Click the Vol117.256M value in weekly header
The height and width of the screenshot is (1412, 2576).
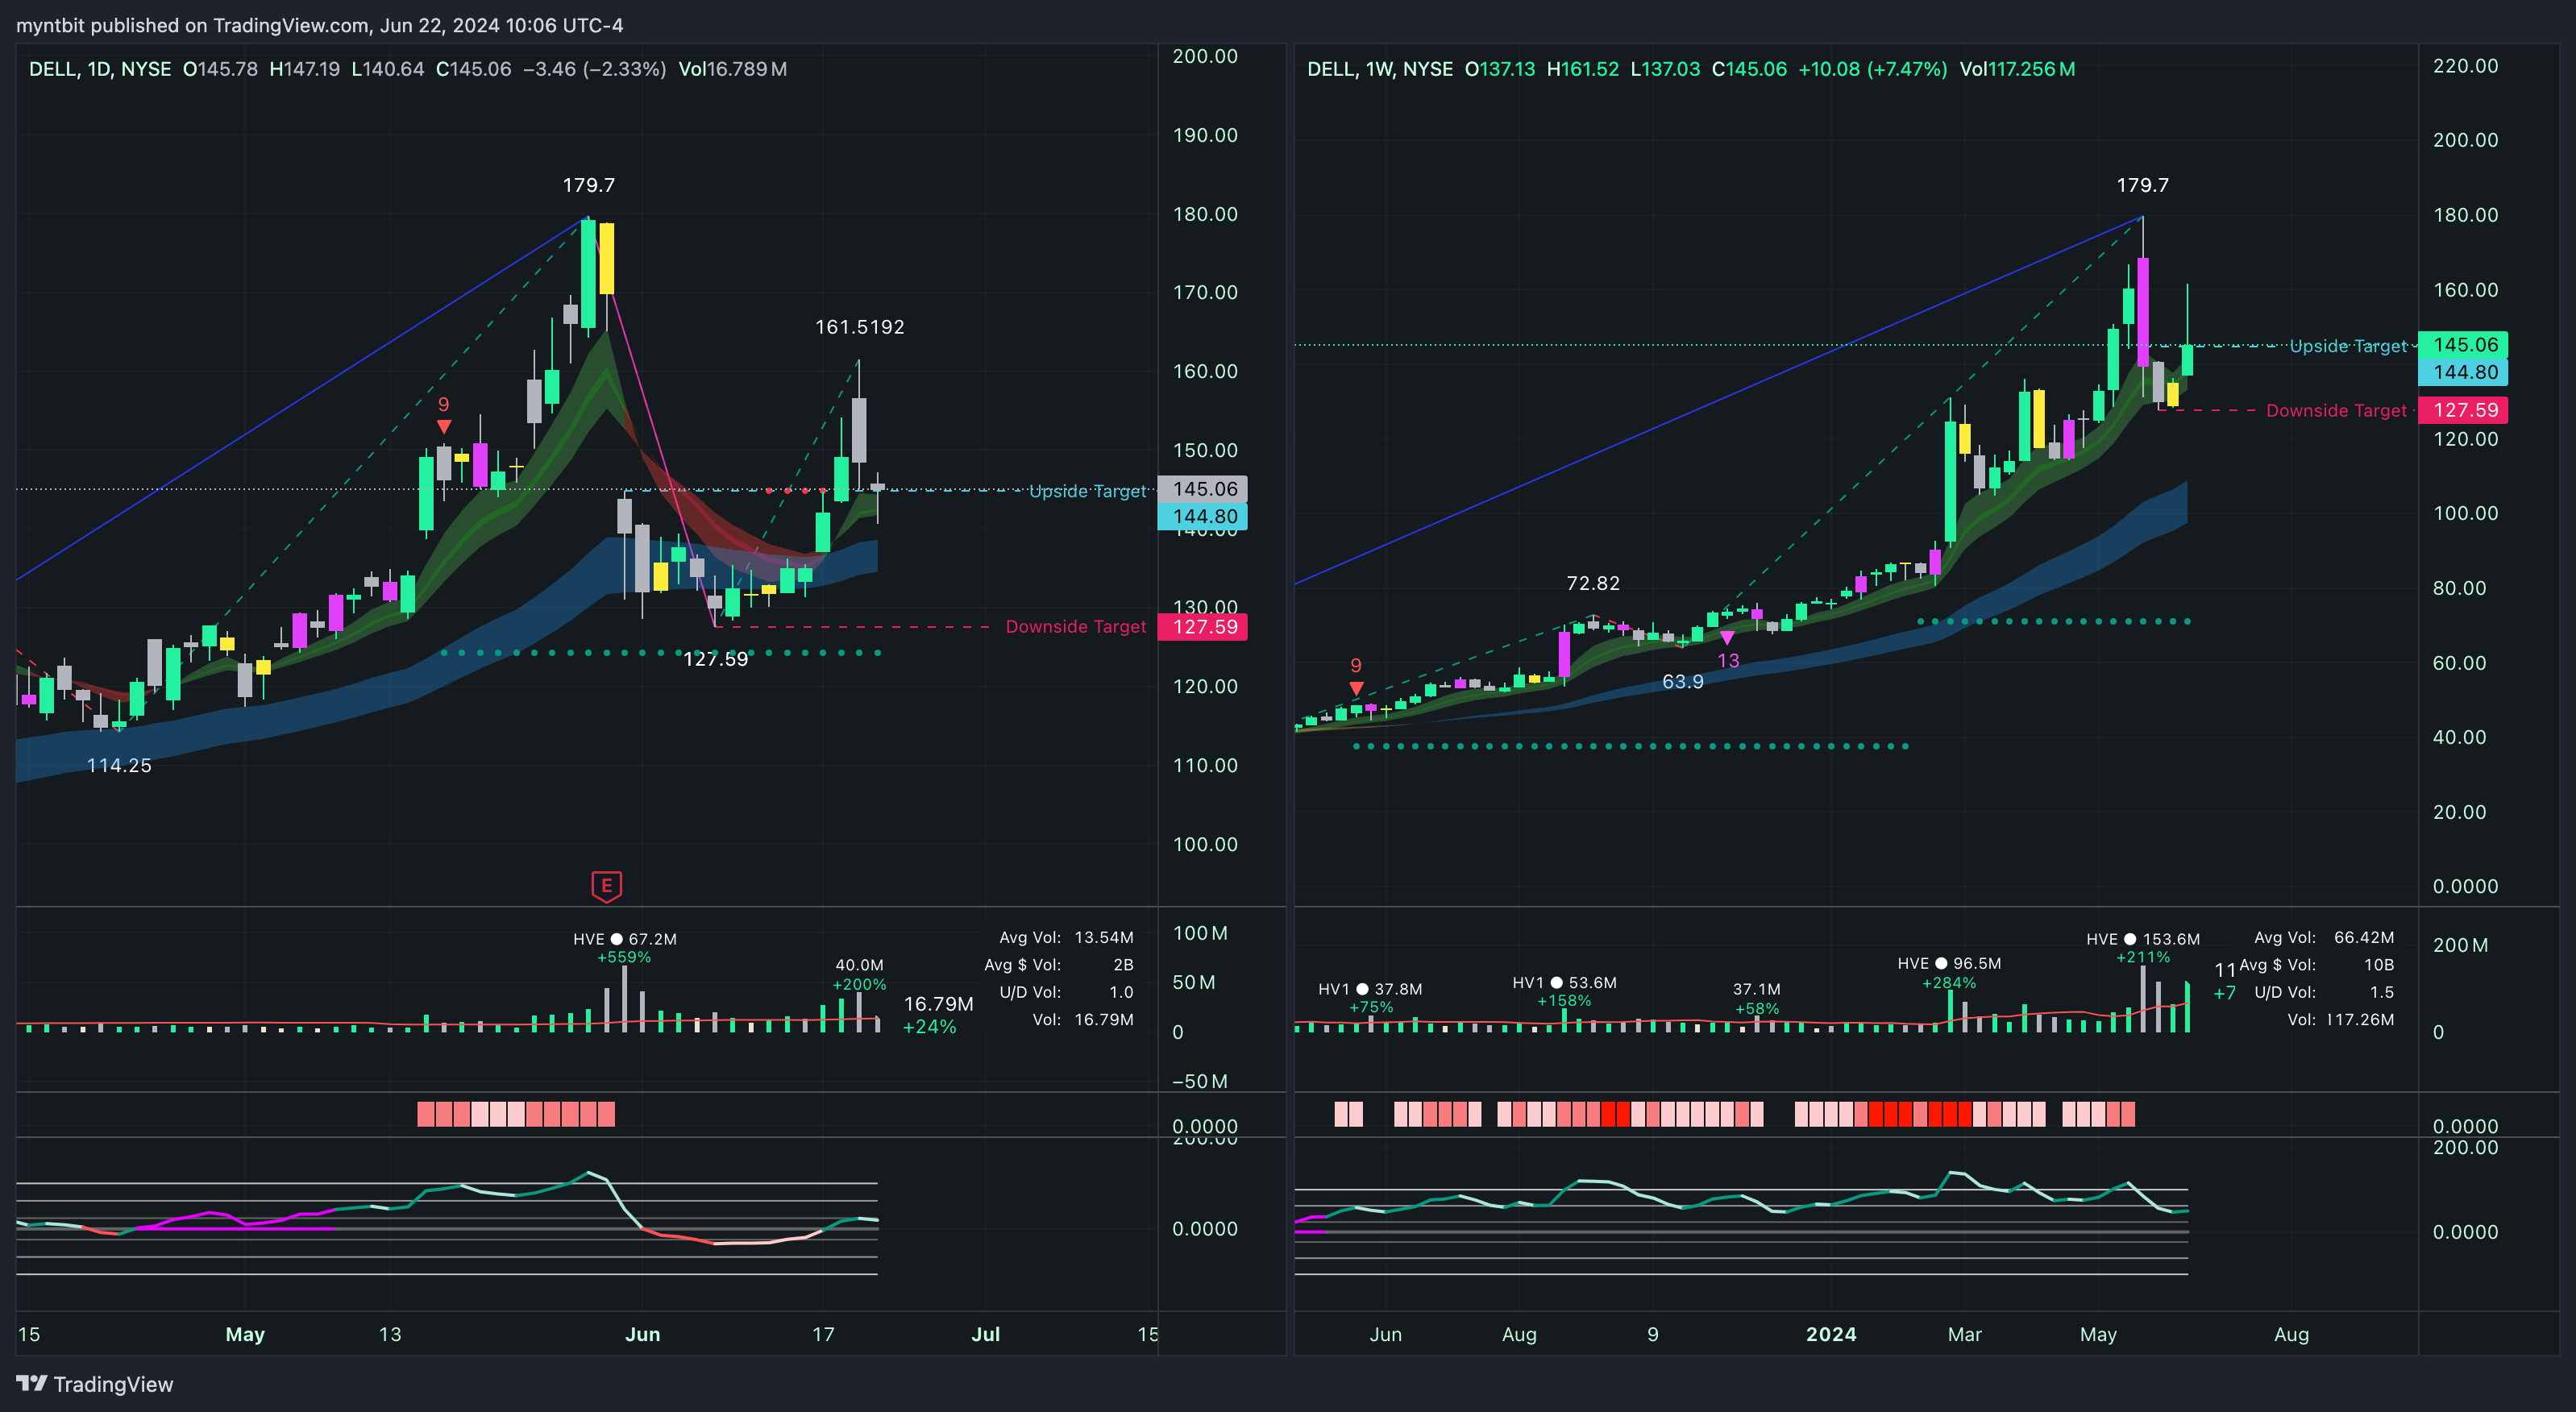point(2017,69)
